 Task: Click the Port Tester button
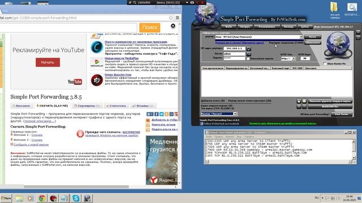[x=342, y=114]
